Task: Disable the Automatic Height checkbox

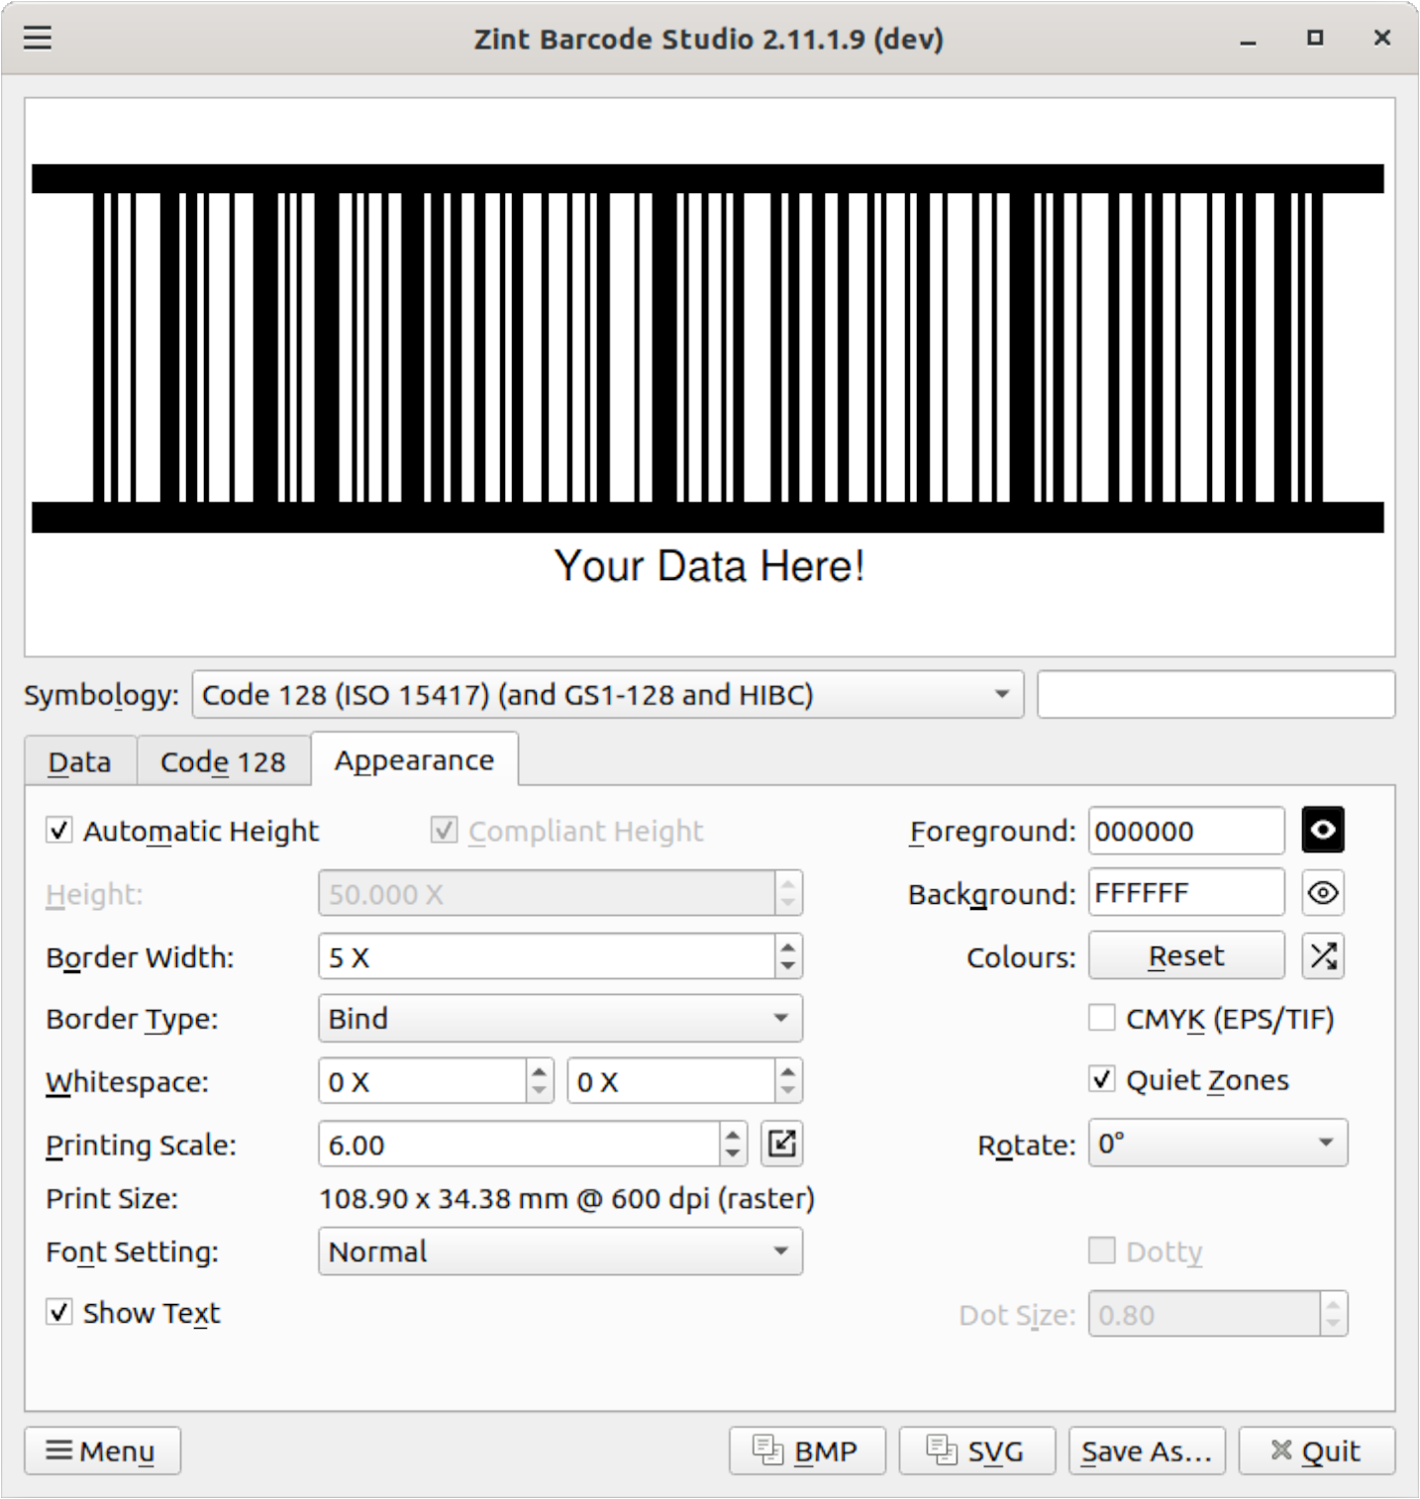Action: [59, 831]
